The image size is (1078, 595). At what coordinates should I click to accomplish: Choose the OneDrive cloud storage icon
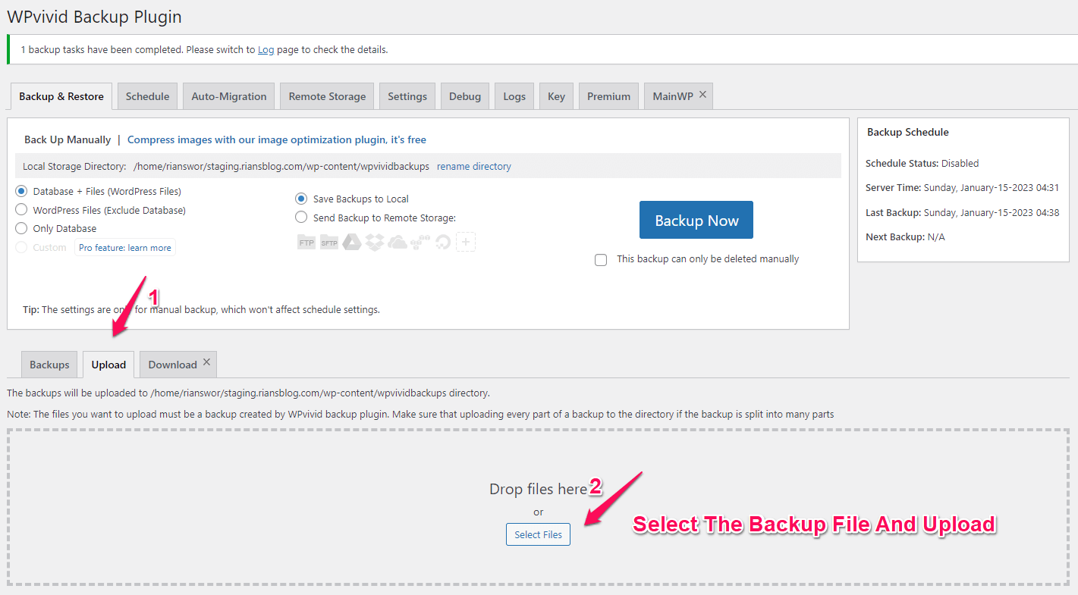398,243
